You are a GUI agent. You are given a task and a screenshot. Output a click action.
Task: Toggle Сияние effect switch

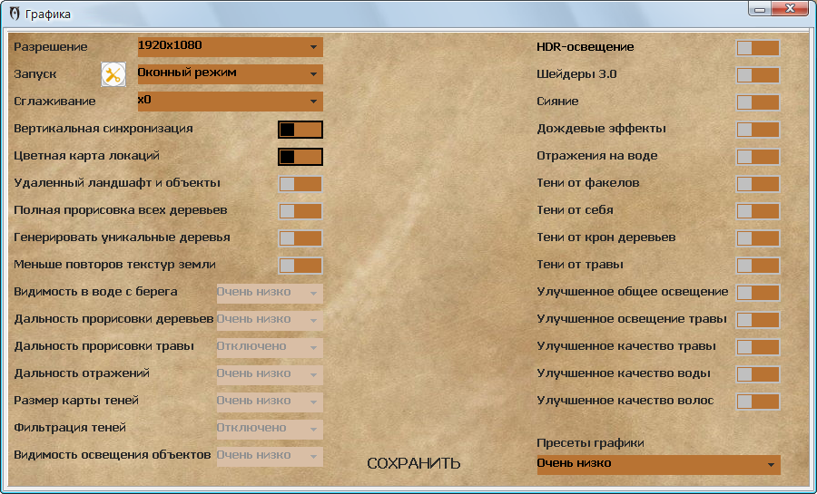[757, 102]
